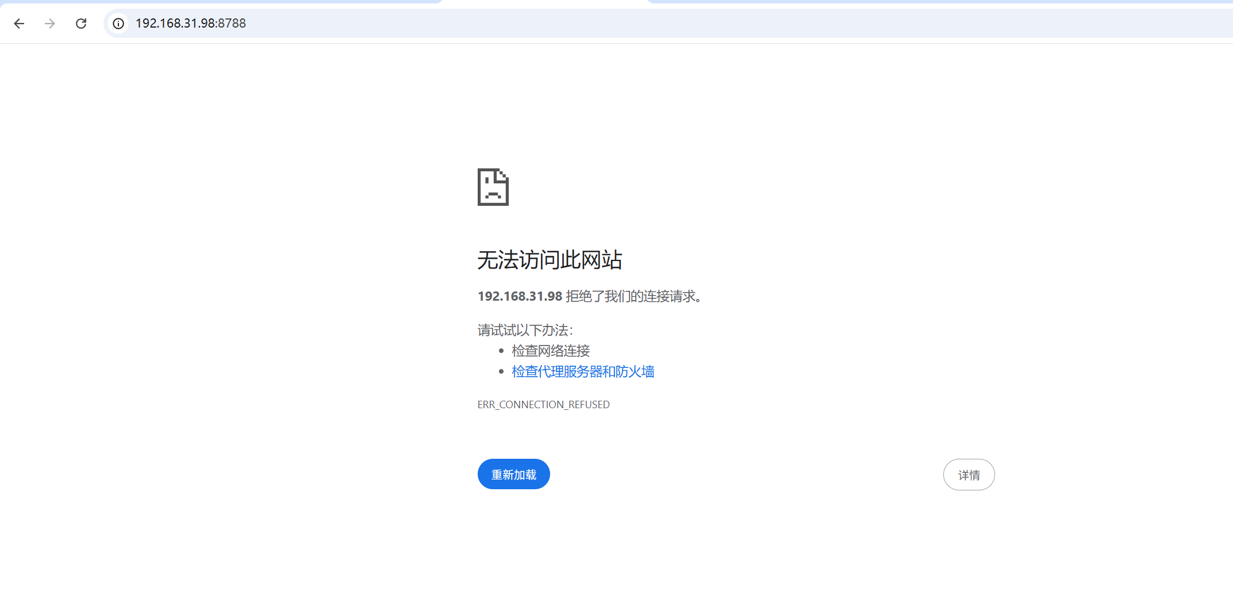This screenshot has width=1233, height=614.
Task: Reload the page using toolbar refresh icon
Action: (81, 24)
